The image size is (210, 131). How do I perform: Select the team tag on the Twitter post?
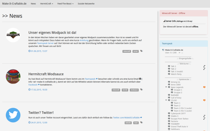coord(136,123)
